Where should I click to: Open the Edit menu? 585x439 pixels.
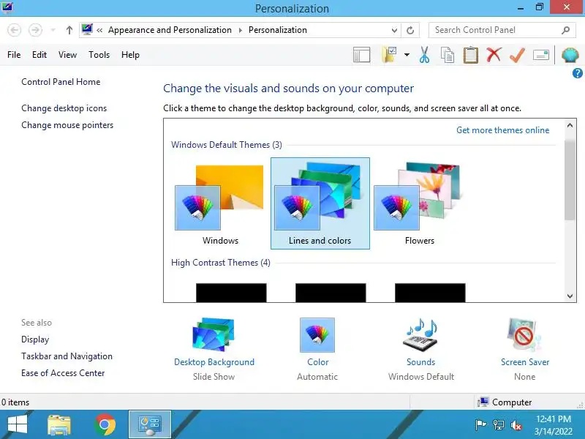point(39,55)
